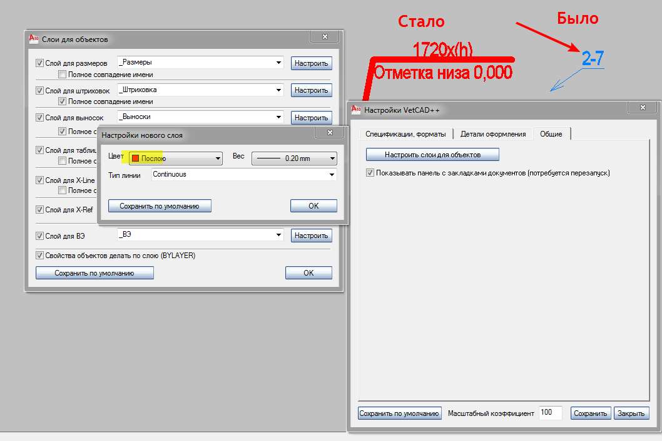Screen dimensions: 662x441
Task: Click Настроить слои для объектов button
Action: [432, 154]
